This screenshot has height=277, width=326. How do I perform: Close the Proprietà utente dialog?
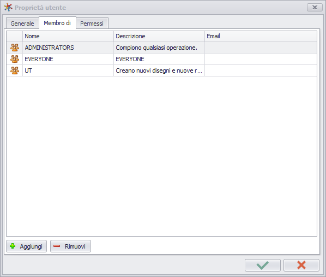(x=315, y=8)
